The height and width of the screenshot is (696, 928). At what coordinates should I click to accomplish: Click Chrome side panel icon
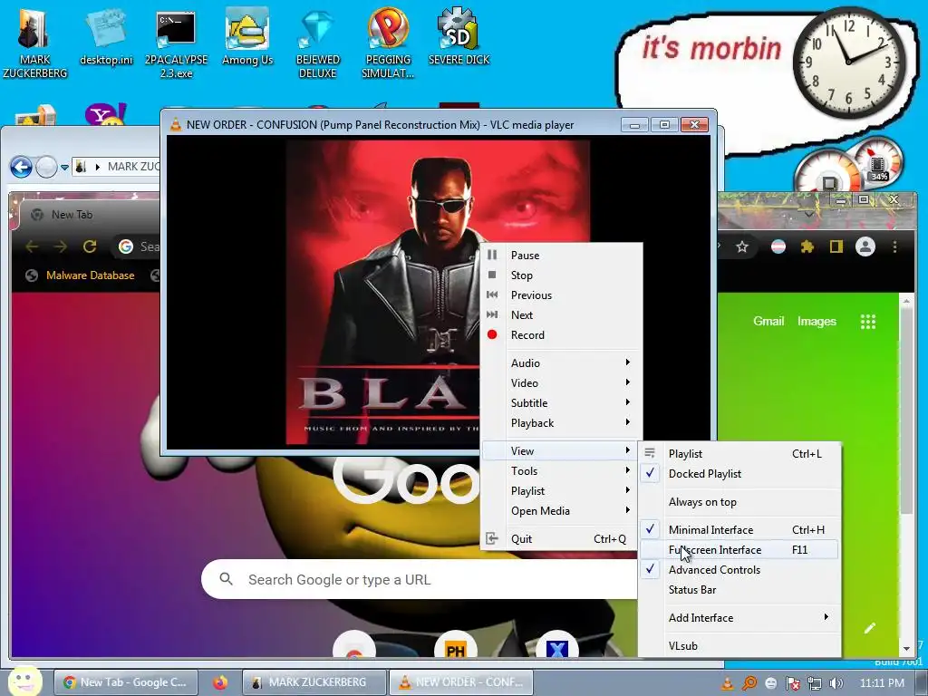[836, 246]
